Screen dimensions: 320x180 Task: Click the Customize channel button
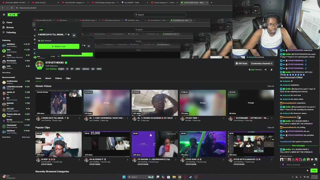261,63
